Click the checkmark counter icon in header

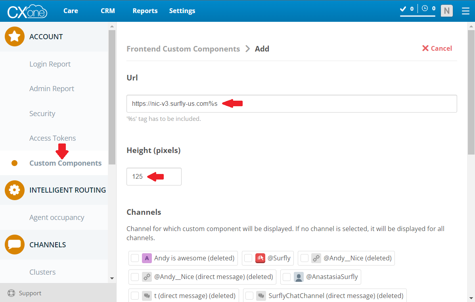click(403, 8)
